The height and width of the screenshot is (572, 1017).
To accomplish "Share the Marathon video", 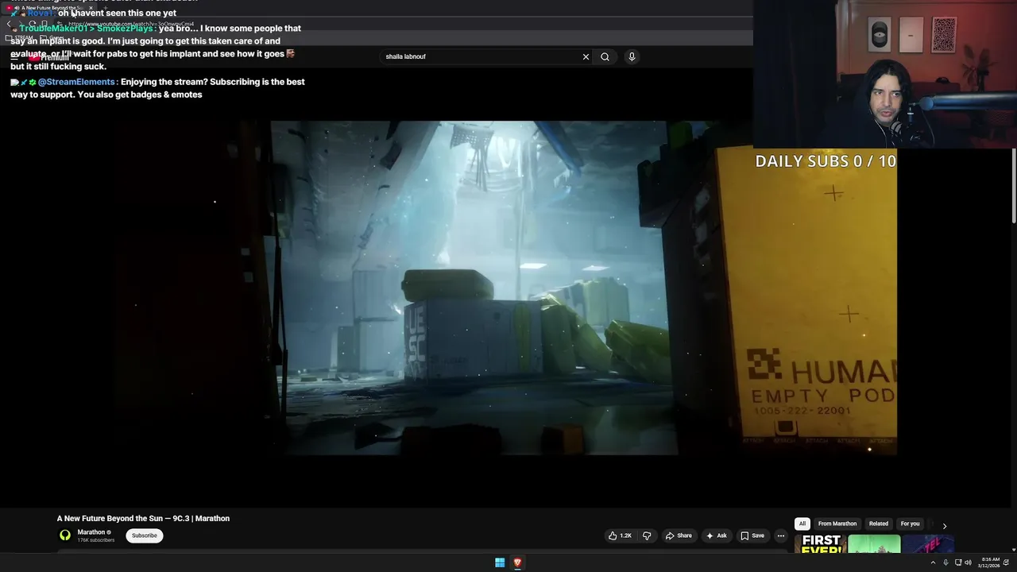I will click(679, 535).
